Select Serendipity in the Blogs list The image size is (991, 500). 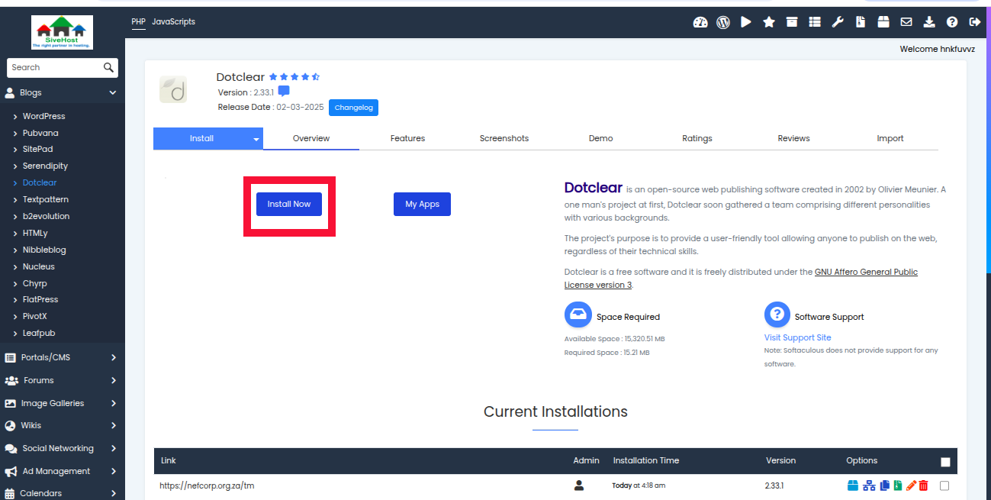coord(45,166)
